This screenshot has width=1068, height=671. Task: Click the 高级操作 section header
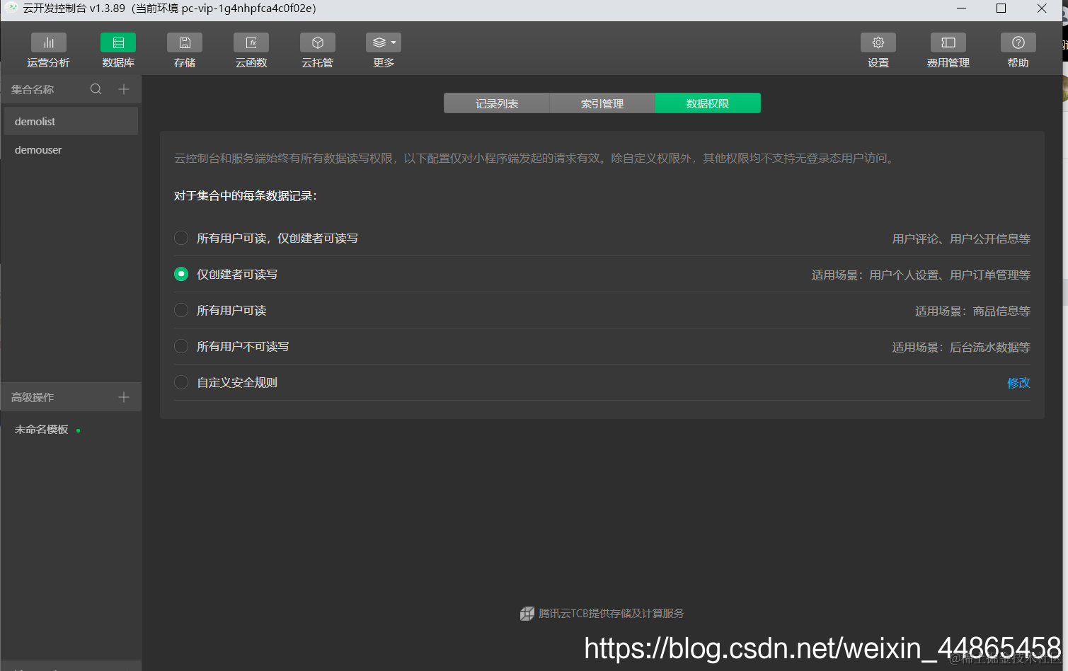coord(33,397)
